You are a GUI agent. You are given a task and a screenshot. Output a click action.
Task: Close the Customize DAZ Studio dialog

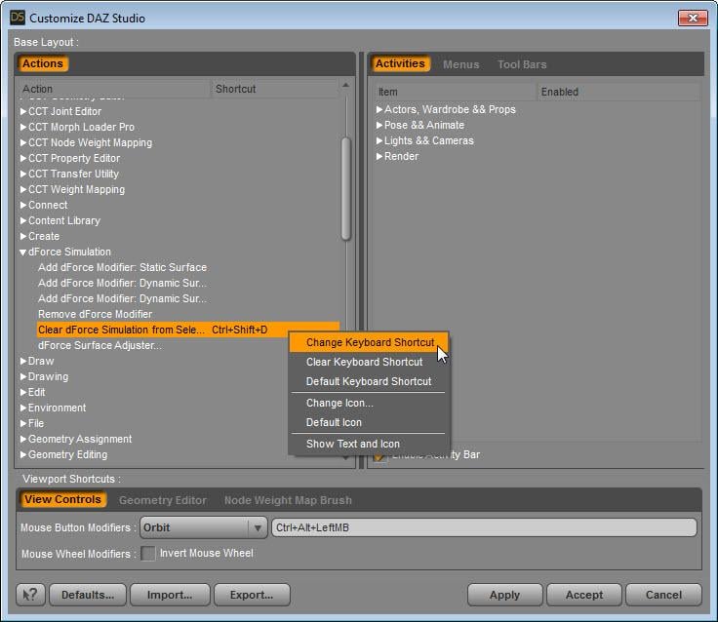(693, 18)
